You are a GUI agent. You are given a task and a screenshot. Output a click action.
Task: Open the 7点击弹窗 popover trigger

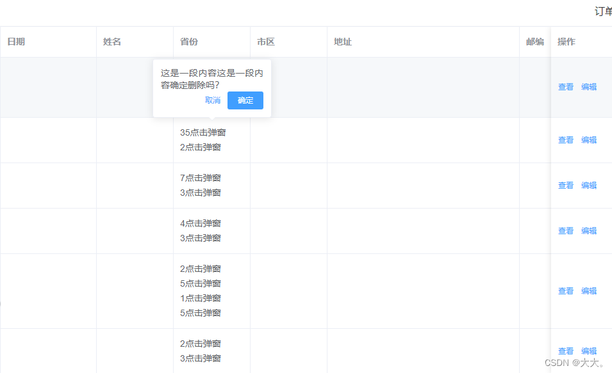coord(200,178)
